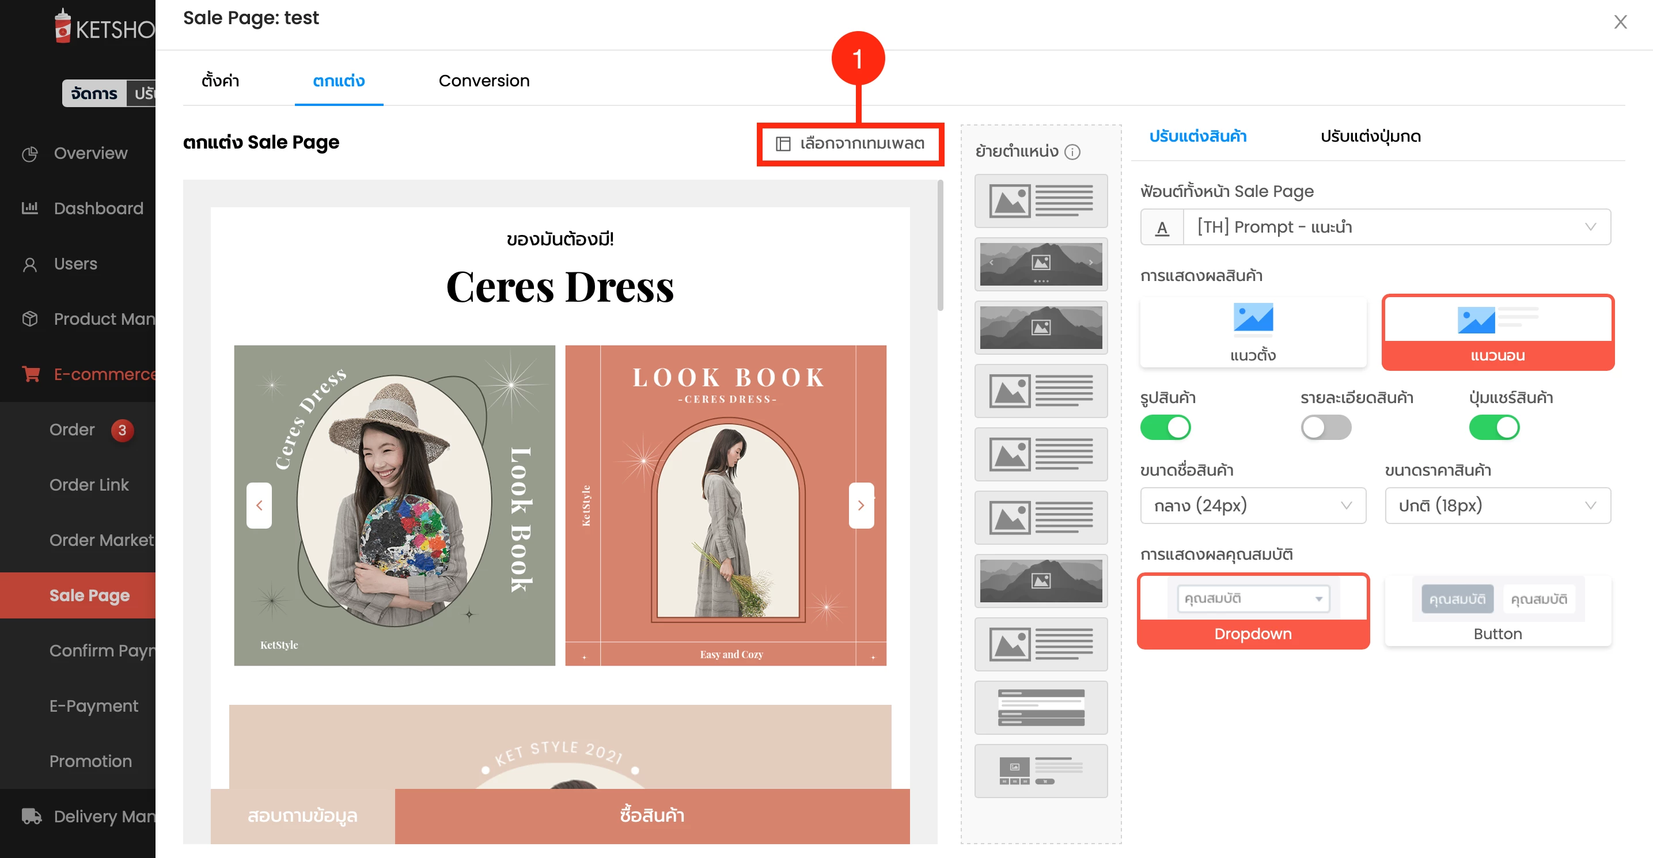
Task: Switch to the ตั้งค่า tab
Action: (x=220, y=81)
